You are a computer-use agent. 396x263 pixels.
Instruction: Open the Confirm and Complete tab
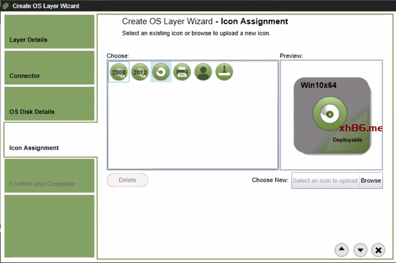[49, 176]
